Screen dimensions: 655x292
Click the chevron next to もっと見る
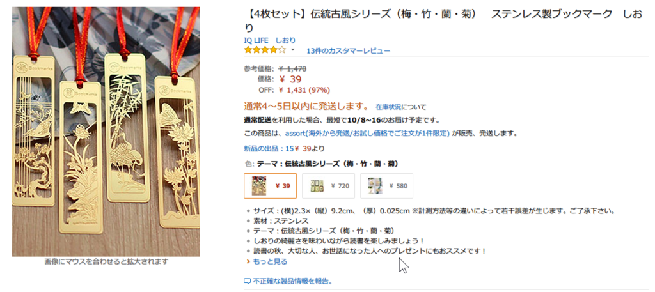pos(248,261)
